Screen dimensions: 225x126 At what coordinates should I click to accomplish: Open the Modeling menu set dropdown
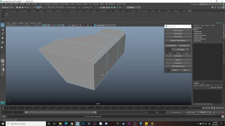pos(7,7)
